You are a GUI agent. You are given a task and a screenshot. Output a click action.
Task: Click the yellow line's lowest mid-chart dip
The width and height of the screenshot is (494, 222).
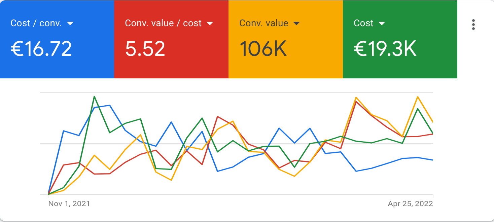point(171,180)
